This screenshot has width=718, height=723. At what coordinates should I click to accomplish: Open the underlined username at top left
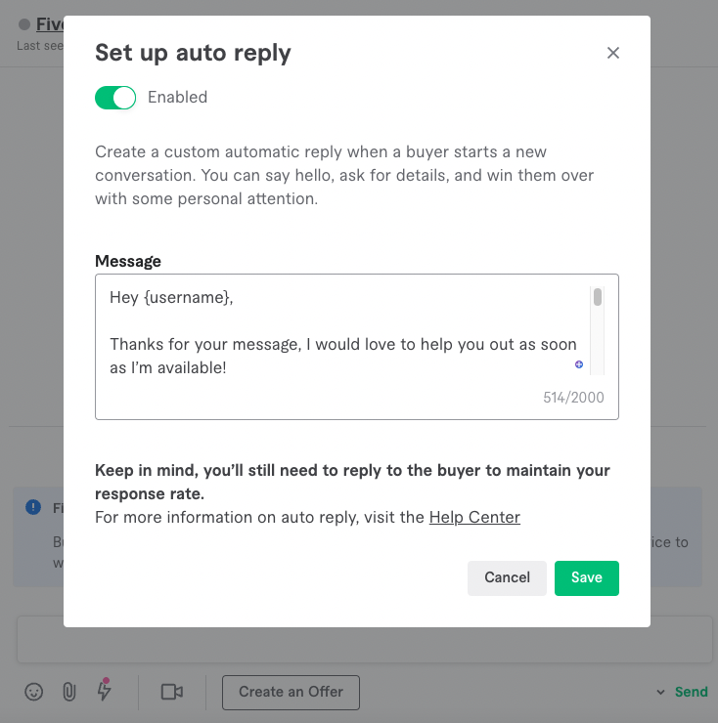point(50,24)
